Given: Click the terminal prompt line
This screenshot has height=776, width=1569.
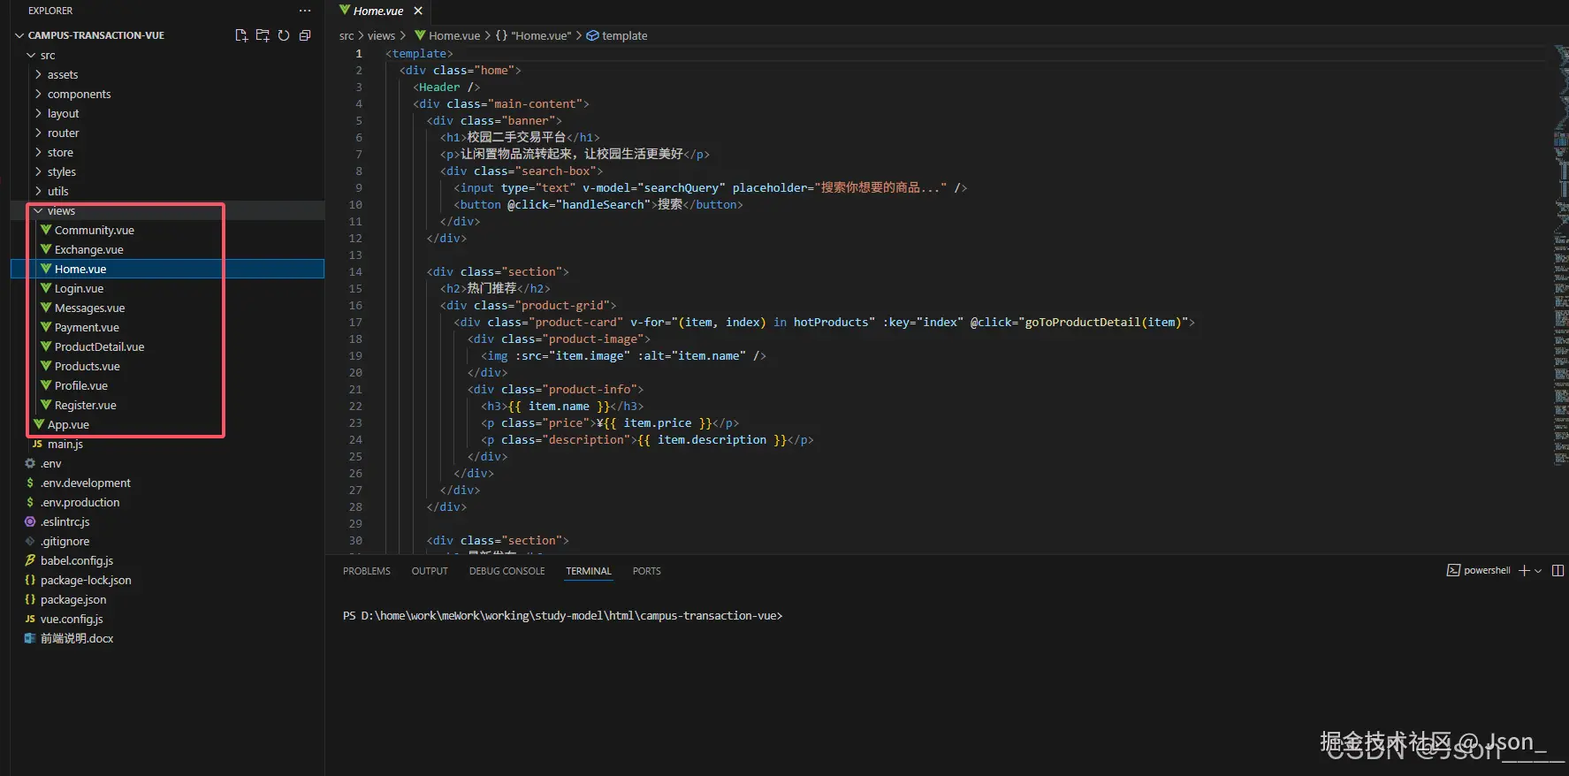Looking at the screenshot, I should tap(562, 616).
